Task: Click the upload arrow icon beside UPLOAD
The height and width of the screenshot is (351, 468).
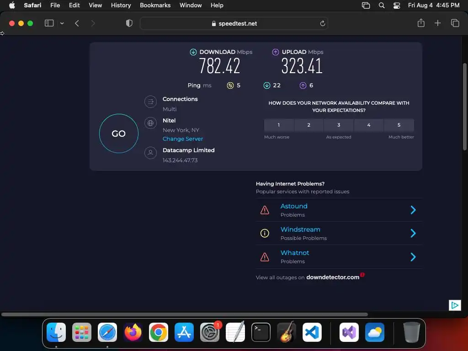Action: point(276,52)
